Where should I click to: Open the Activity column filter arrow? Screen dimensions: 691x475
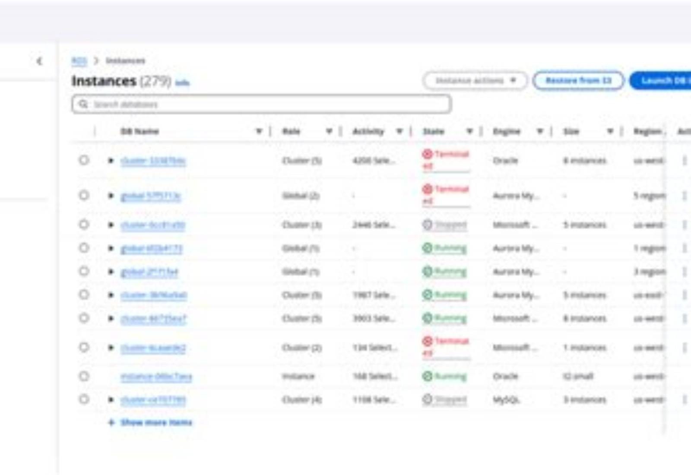399,131
